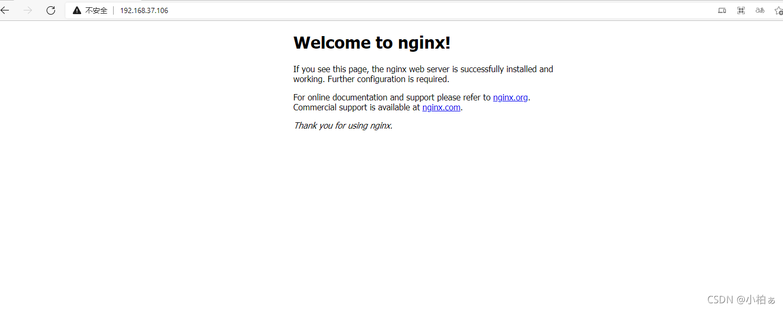Screen dimensions: 783x309
Task: Click text "working. Further configuration is required."
Action: (x=371, y=79)
